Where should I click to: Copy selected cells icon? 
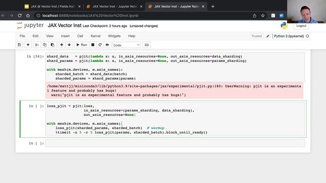[x=45, y=45]
